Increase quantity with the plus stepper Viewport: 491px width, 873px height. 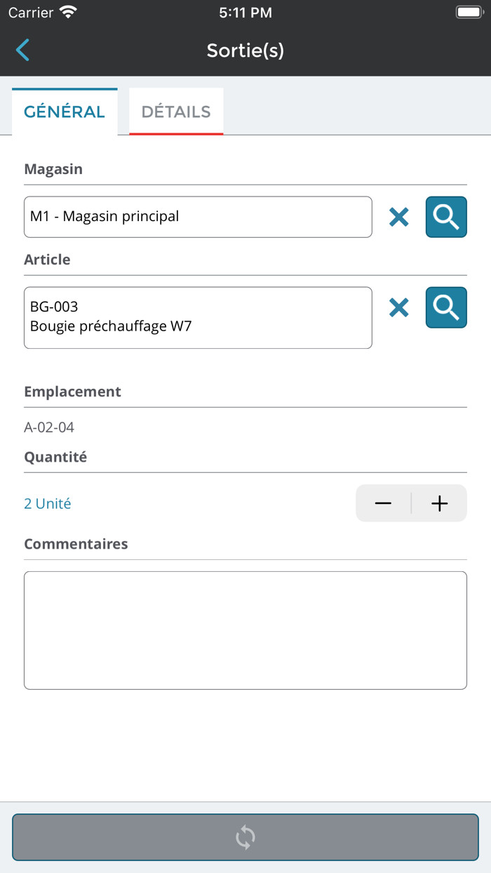439,503
